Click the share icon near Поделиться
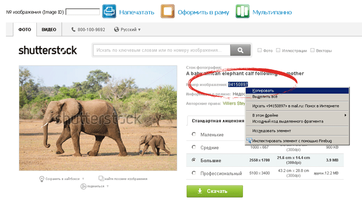 pyautogui.click(x=83, y=186)
